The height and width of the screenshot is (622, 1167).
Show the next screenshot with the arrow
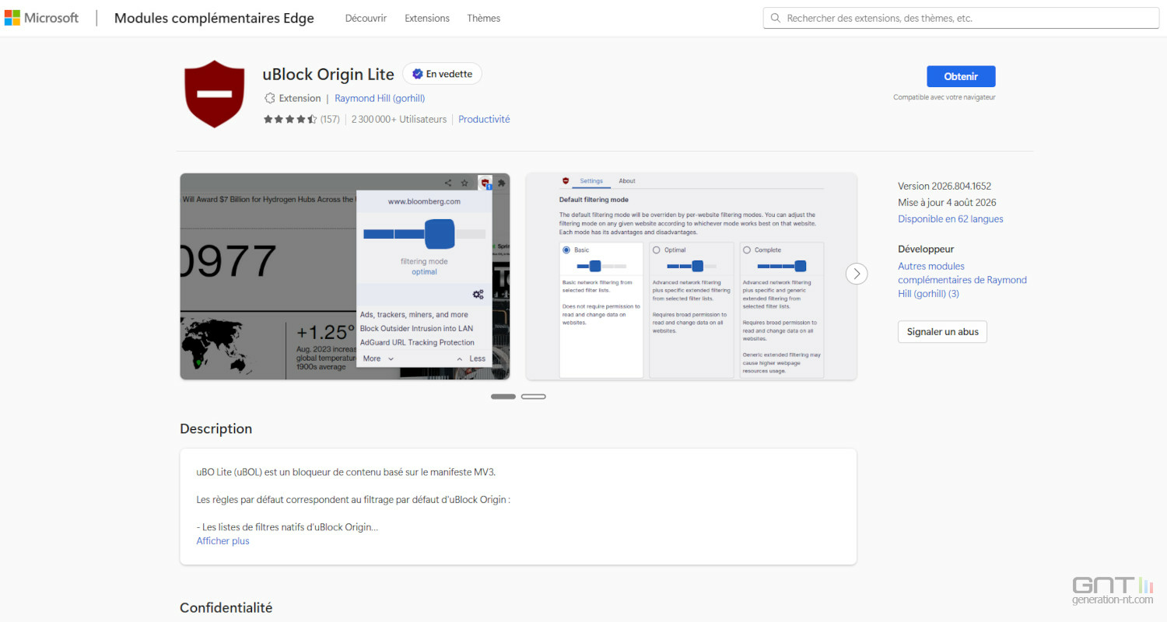point(857,274)
